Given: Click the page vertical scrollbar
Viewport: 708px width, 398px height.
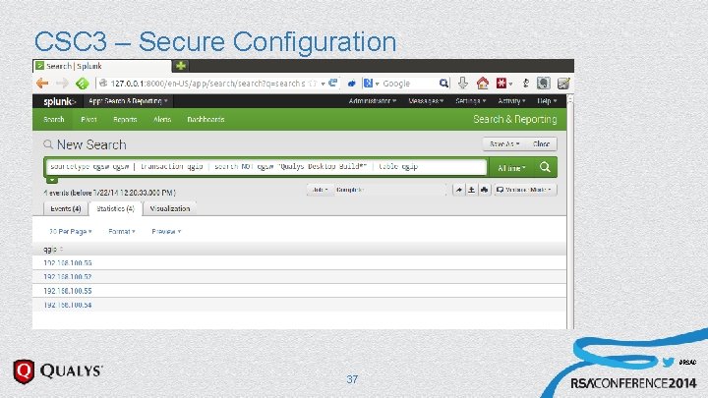Looking at the screenshot, I should point(569,212).
